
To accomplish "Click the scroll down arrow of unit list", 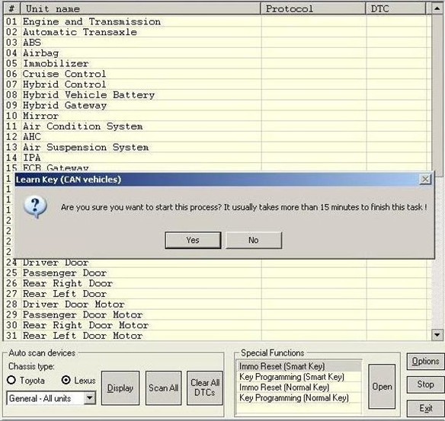I will 437,335.
